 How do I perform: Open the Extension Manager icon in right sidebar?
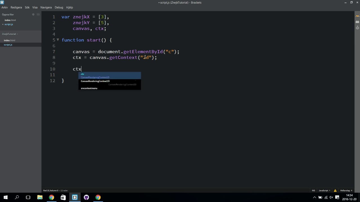(x=357, y=22)
